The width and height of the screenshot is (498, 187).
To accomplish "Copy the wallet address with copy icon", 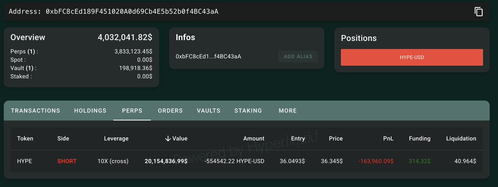I will (x=478, y=12).
